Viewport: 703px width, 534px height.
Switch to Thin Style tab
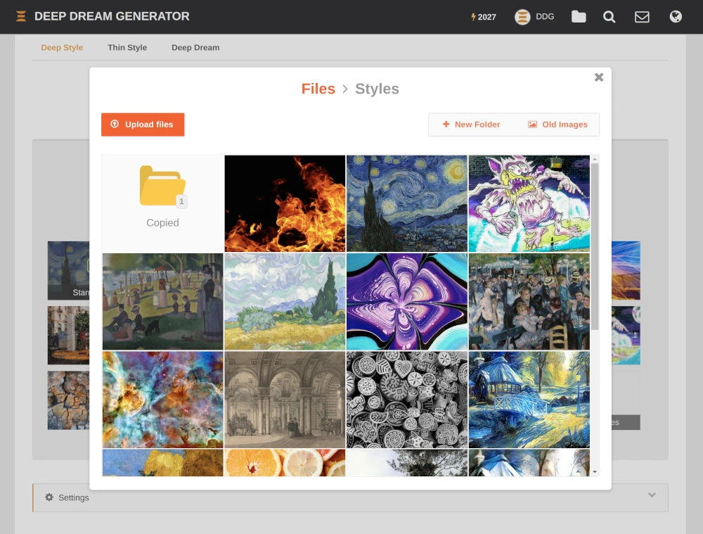(x=127, y=48)
